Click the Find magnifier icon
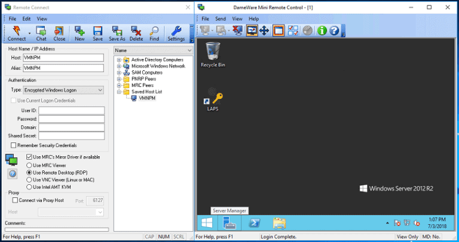 coord(154,33)
